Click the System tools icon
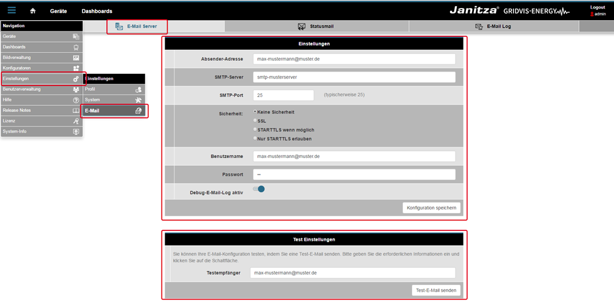This screenshot has height=301, width=614. (138, 100)
